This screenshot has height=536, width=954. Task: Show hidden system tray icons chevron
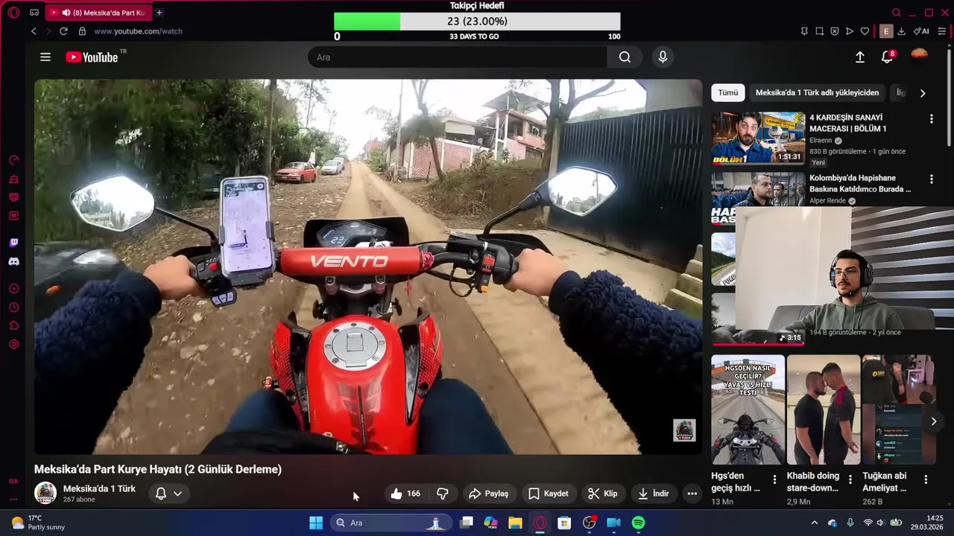pyautogui.click(x=814, y=523)
